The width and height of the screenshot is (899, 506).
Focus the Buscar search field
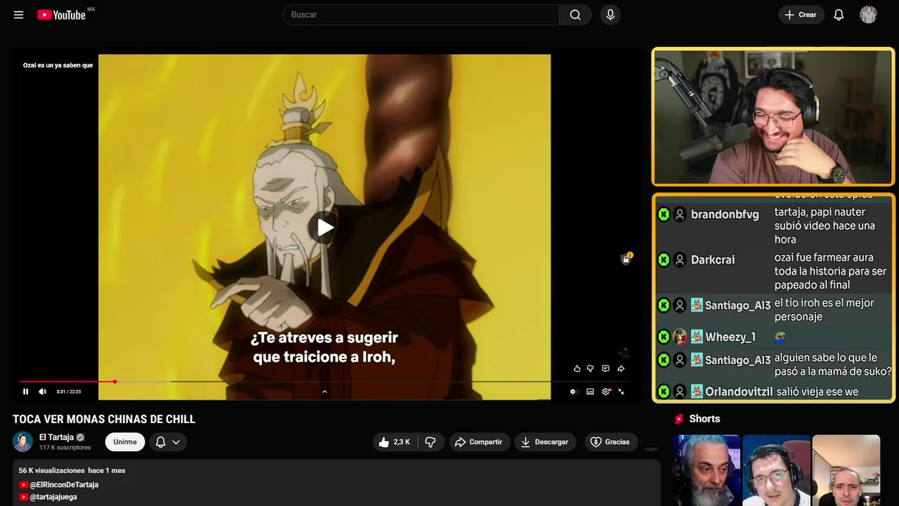point(421,15)
